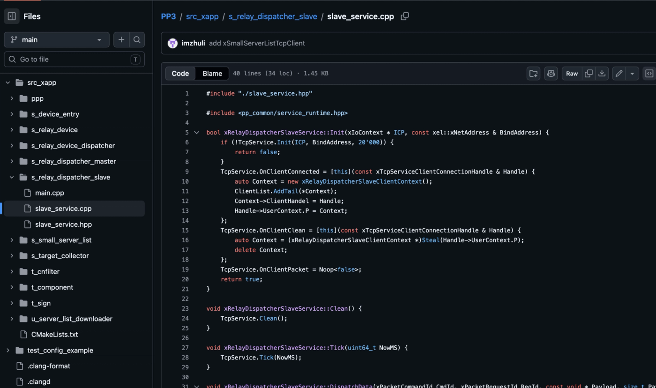Open CMakeLists.txt file

(54, 335)
